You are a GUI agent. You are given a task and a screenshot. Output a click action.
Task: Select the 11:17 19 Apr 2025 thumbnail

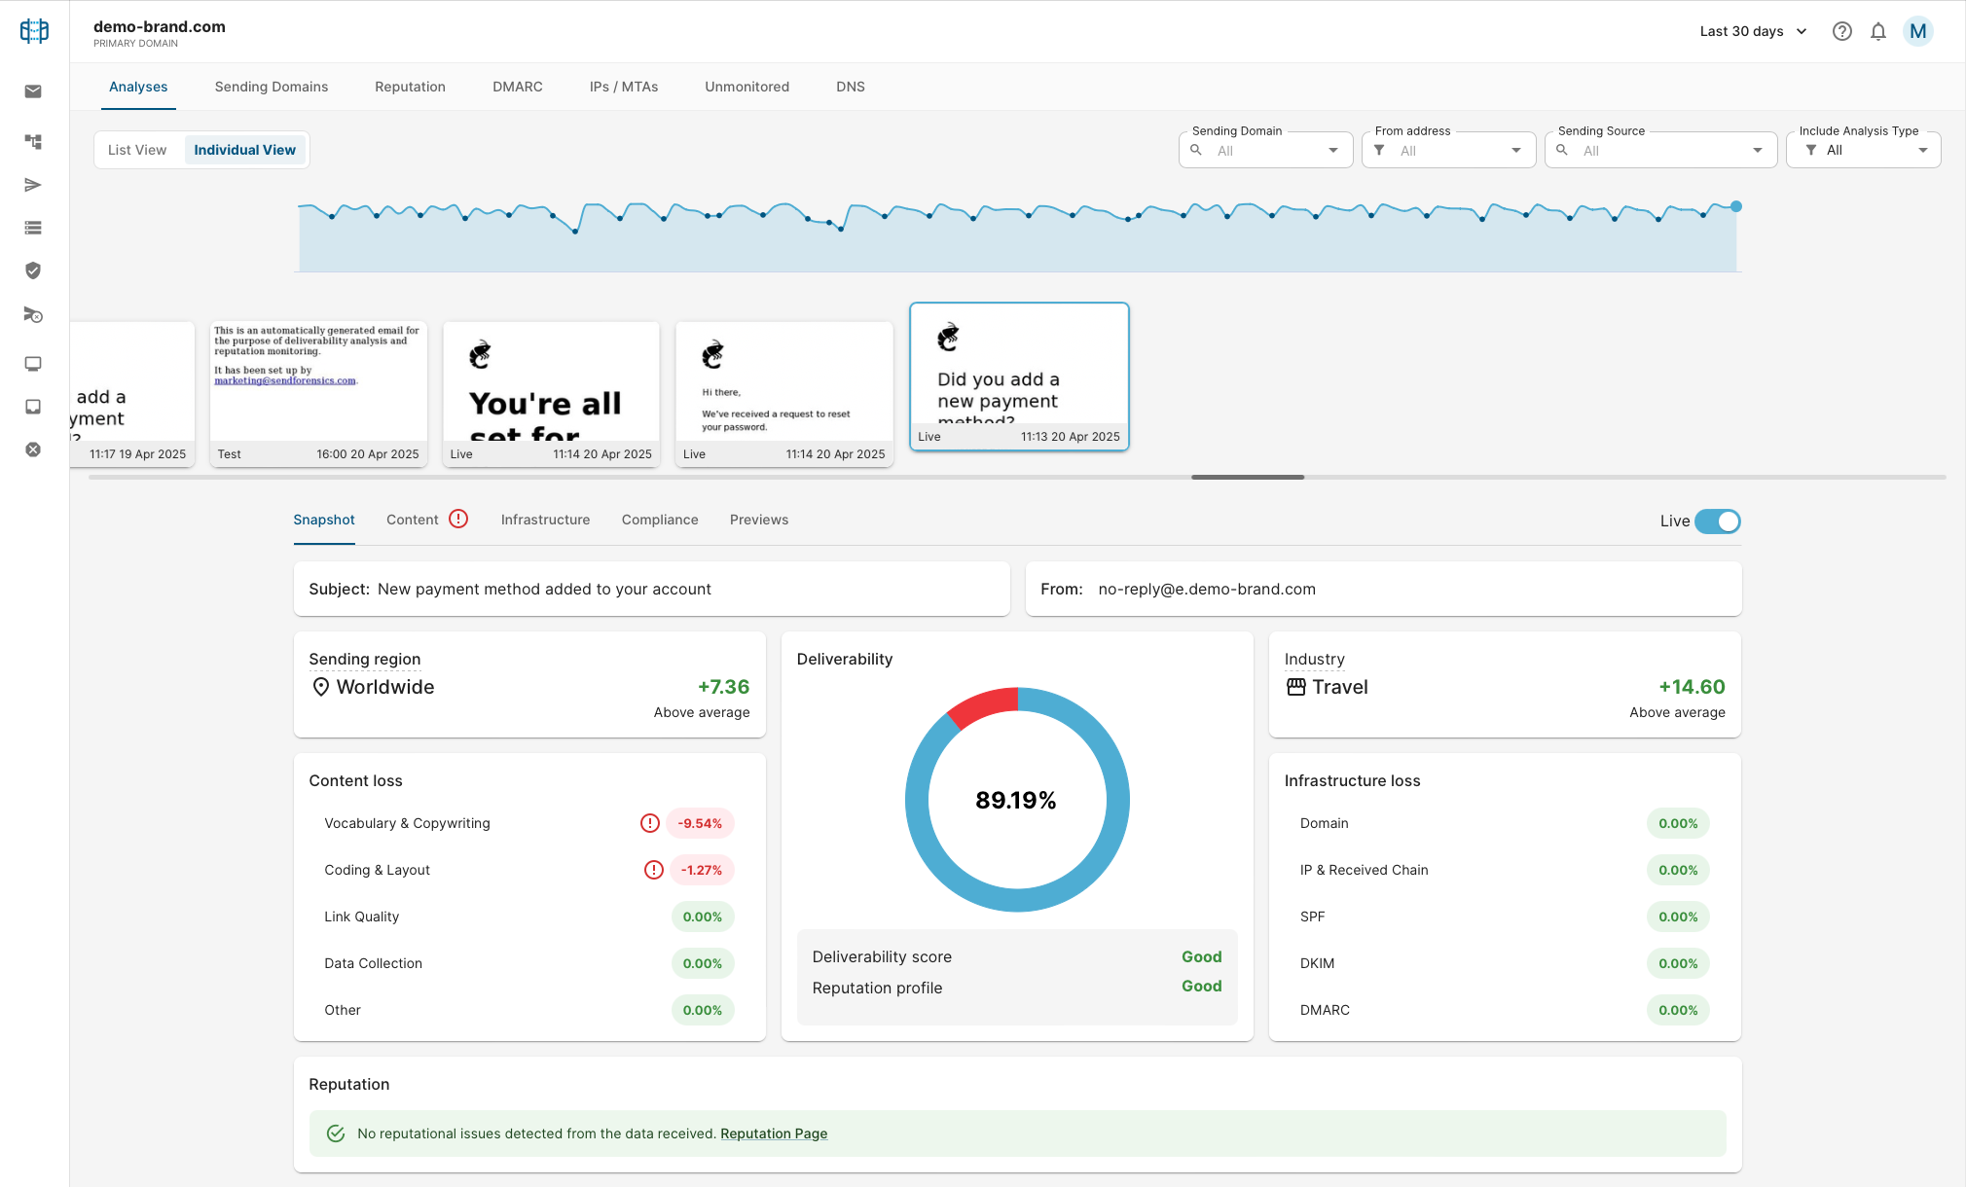(132, 394)
